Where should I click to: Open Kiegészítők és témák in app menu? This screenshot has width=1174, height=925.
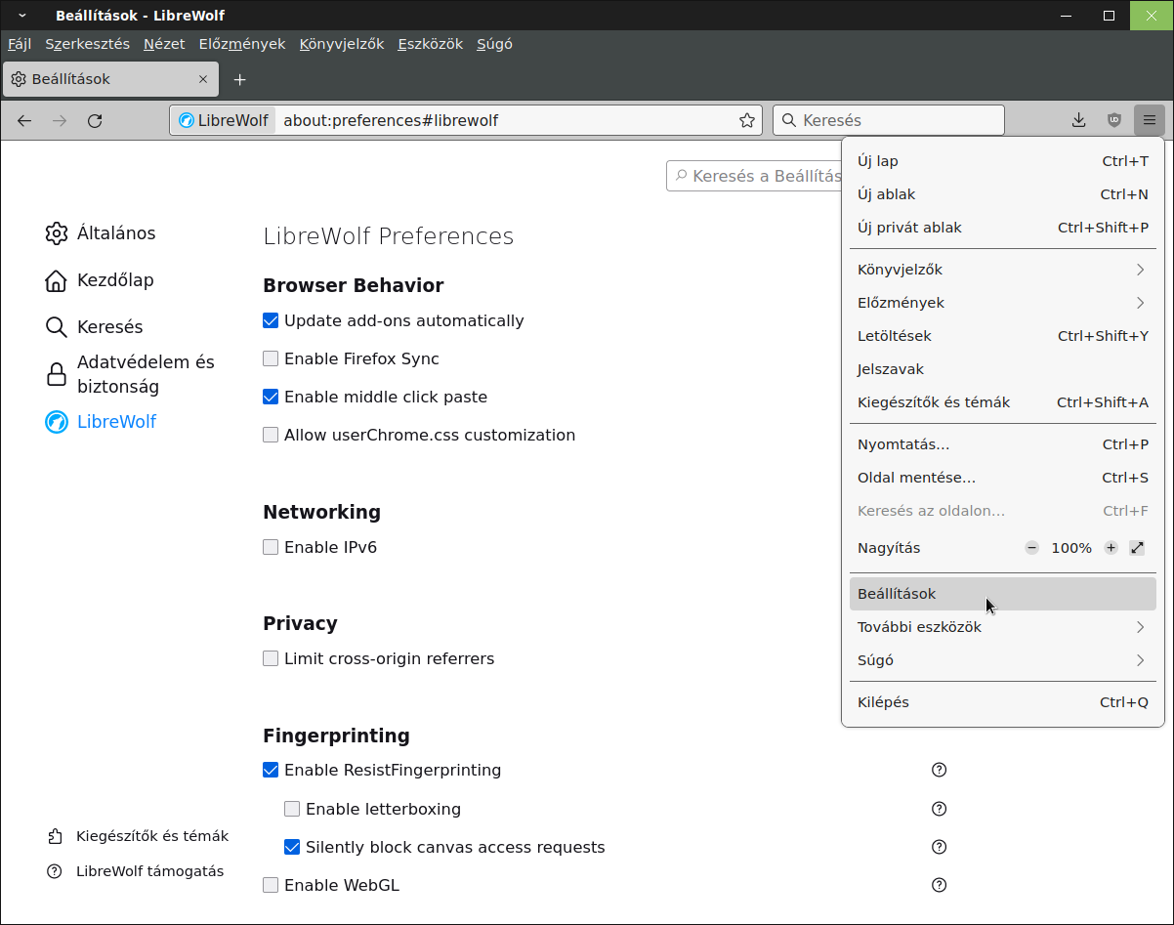[x=1003, y=402]
